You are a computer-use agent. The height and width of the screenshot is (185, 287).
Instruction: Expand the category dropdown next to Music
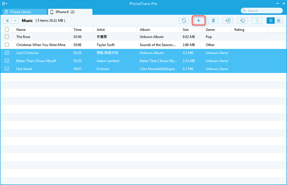[15, 21]
